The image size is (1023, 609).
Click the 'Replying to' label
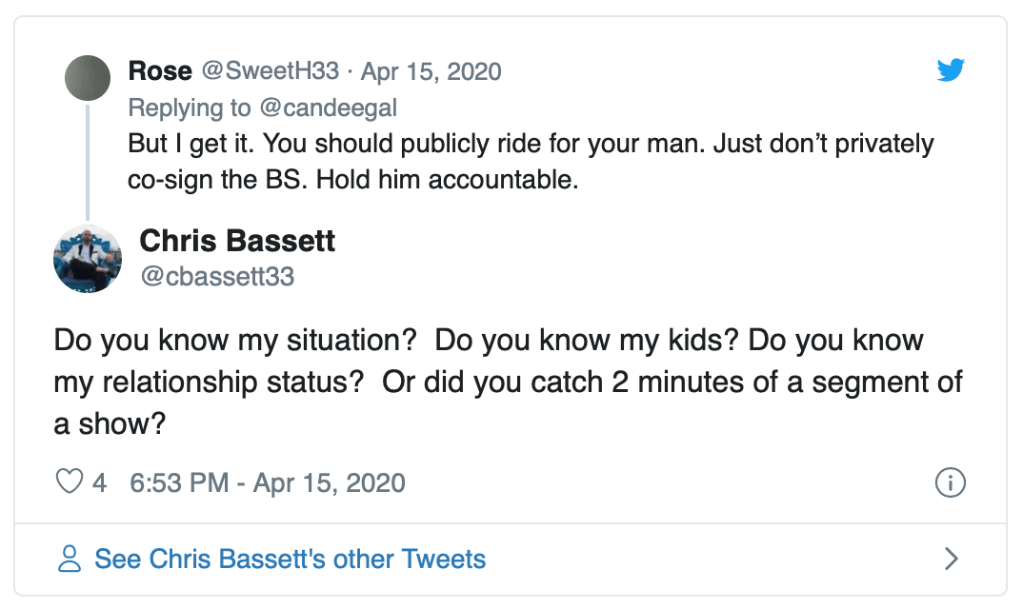coord(191,108)
